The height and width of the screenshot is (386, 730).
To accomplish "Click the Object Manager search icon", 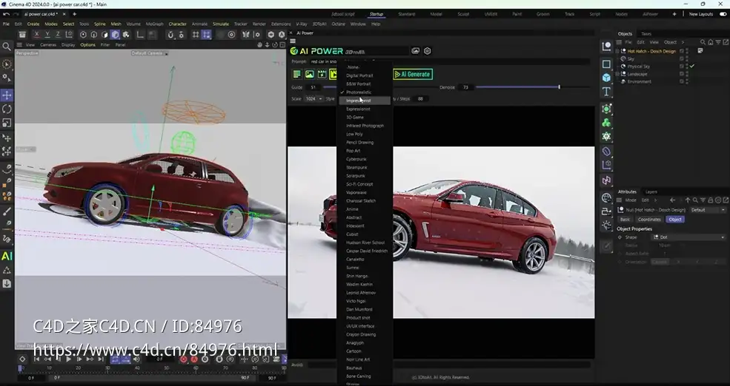I will [x=703, y=42].
